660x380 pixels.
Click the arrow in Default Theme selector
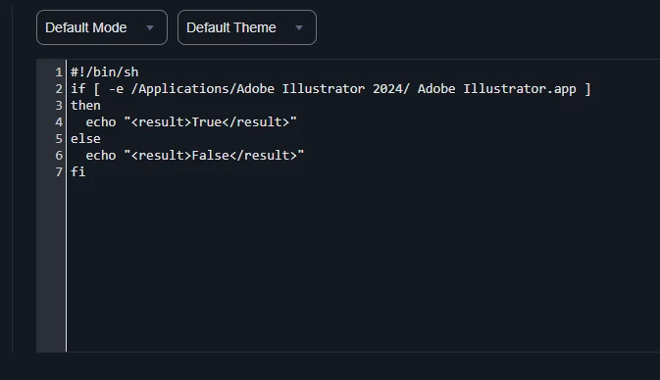tap(299, 27)
